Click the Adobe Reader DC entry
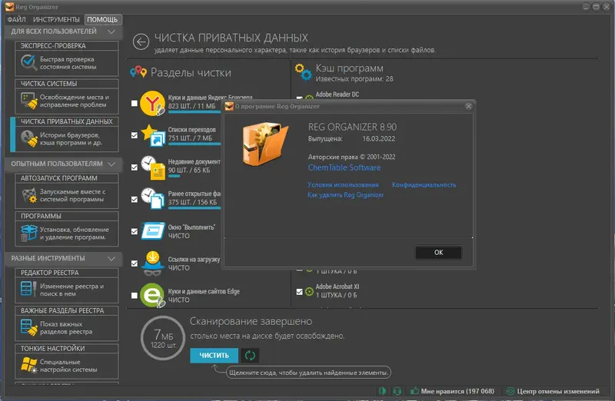This screenshot has height=401, width=615. 337,94
